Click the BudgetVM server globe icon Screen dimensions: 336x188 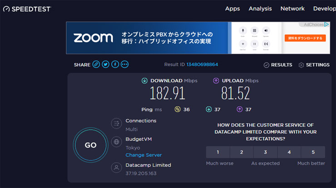(117, 142)
